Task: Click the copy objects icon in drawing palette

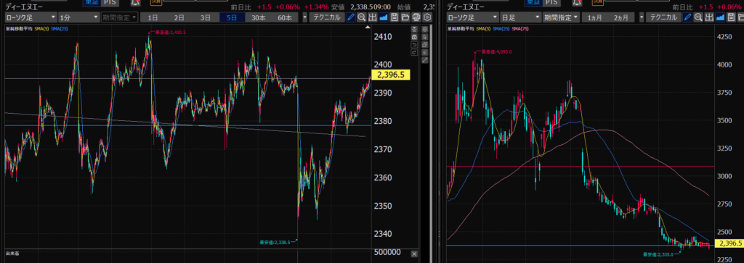Action: [x=424, y=44]
